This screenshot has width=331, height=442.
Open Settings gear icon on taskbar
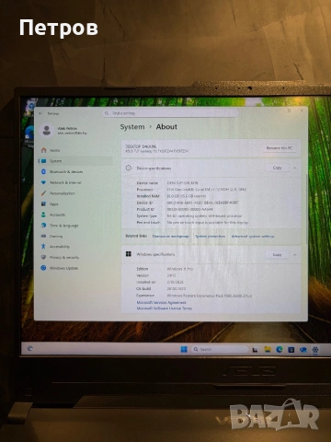[x=315, y=350]
